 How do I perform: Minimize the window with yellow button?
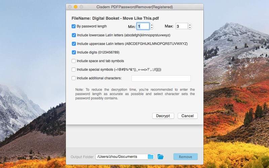[75, 7]
